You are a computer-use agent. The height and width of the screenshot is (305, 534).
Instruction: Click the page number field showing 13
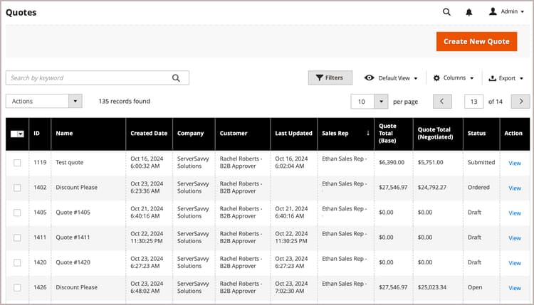(473, 102)
